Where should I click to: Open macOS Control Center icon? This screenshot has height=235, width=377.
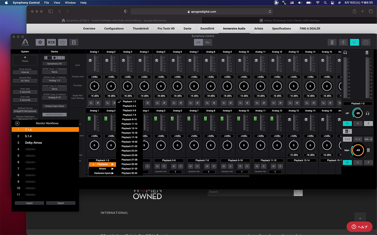pos(333,3)
